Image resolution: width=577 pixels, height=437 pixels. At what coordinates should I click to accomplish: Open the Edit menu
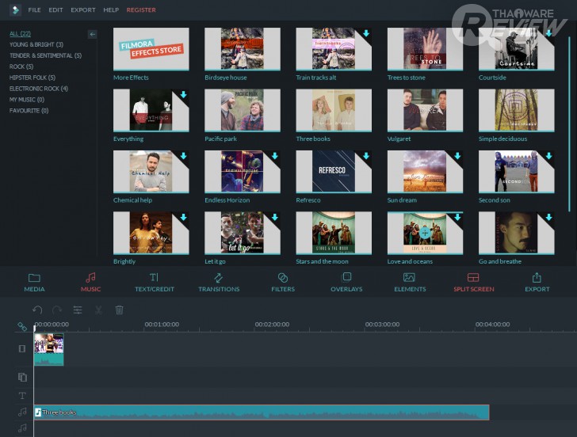click(x=55, y=10)
